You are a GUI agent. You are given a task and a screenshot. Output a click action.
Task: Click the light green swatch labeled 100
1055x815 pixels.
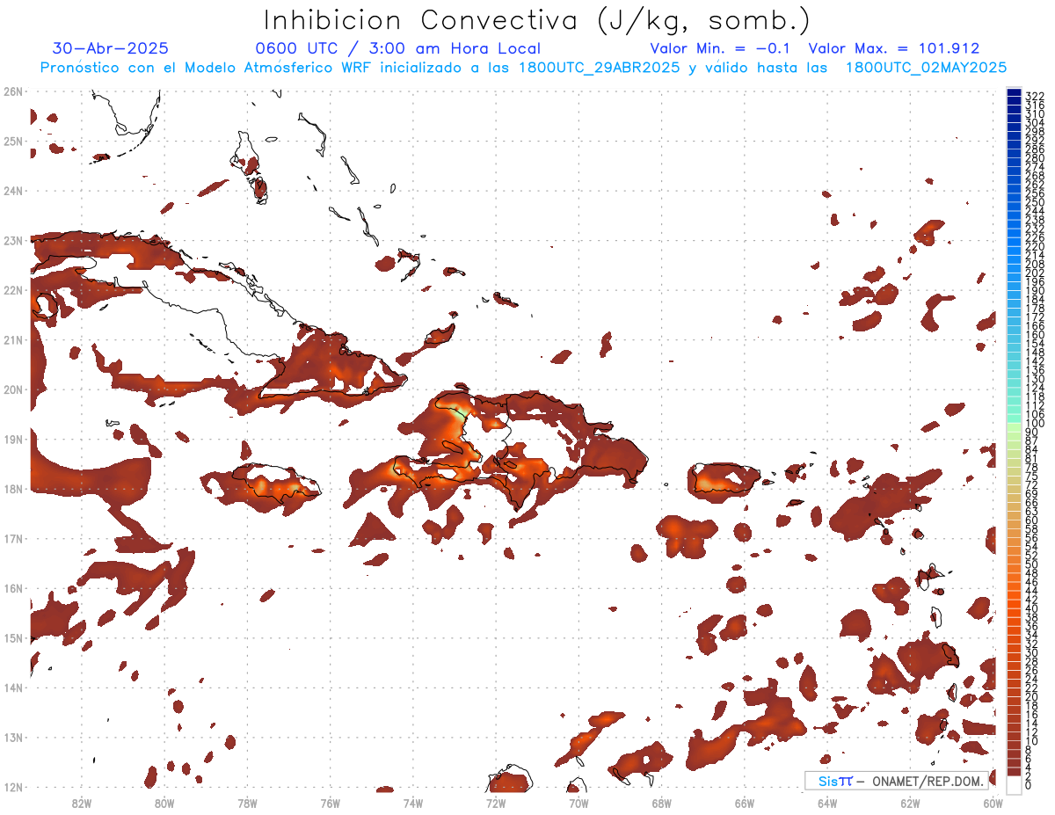tap(1015, 426)
